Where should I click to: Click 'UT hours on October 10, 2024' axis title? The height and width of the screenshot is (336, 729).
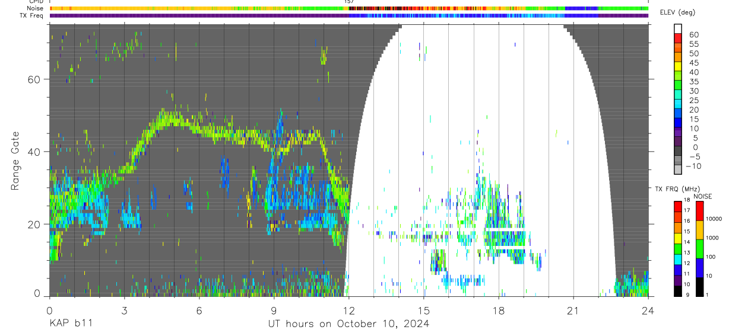point(348,324)
